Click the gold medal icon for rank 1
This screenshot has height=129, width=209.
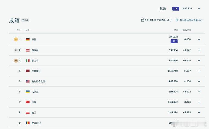tap(15, 39)
